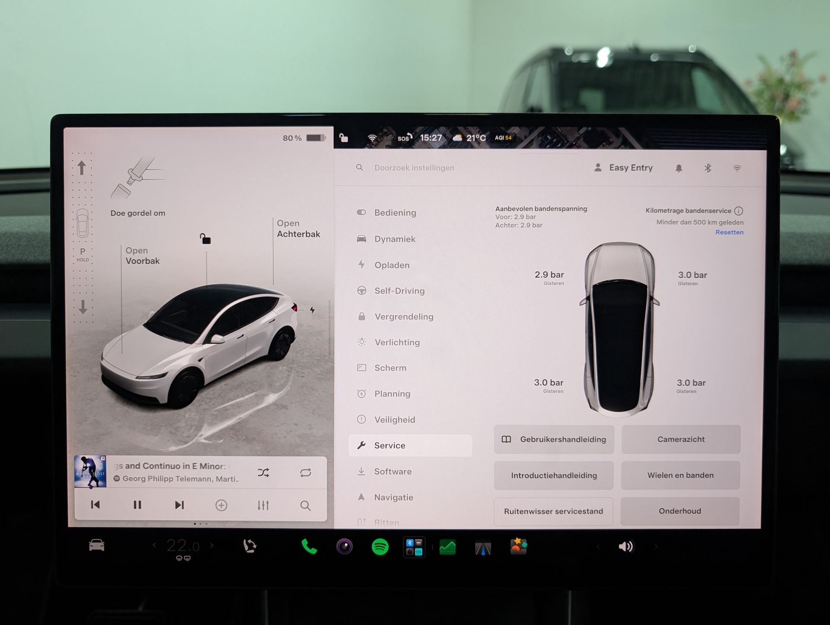
Task: Open the Easy Entry driver profile selector
Action: click(623, 168)
